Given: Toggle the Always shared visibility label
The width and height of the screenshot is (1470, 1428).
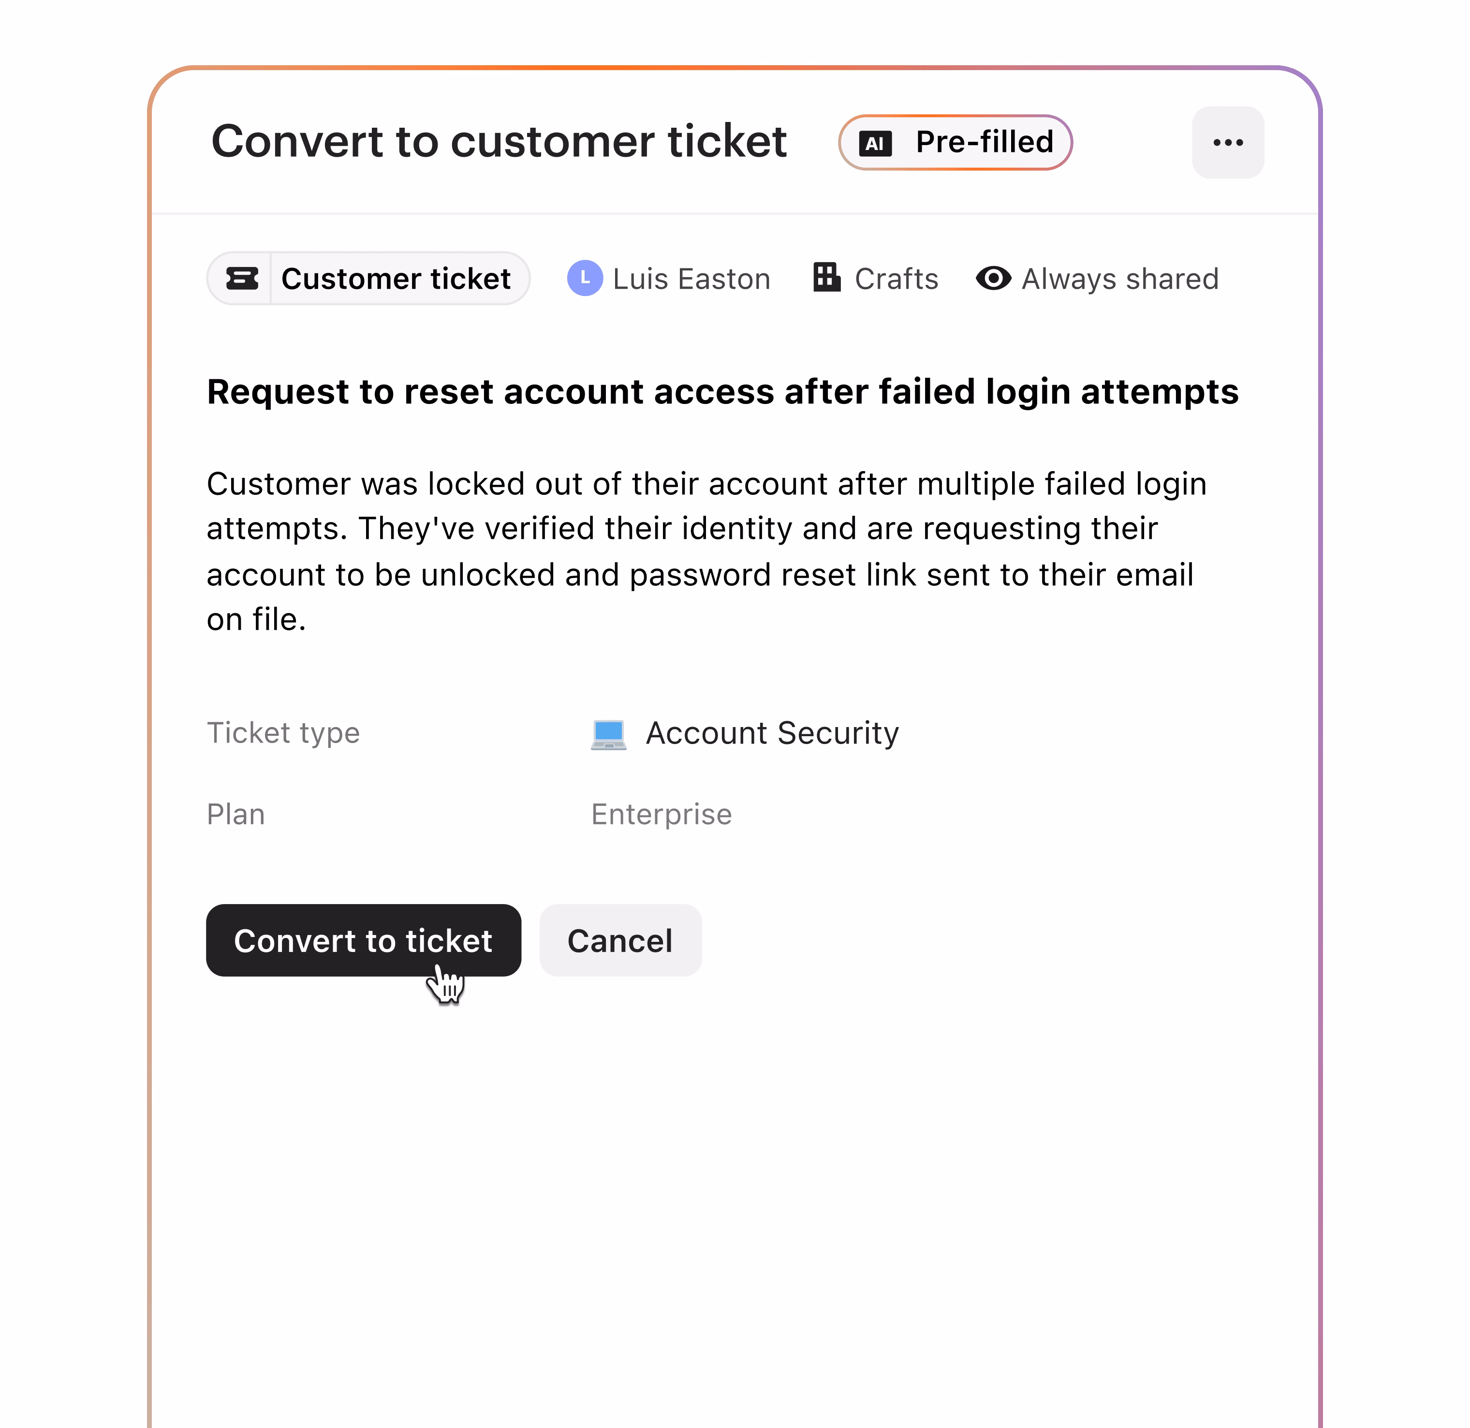Looking at the screenshot, I should (1120, 279).
